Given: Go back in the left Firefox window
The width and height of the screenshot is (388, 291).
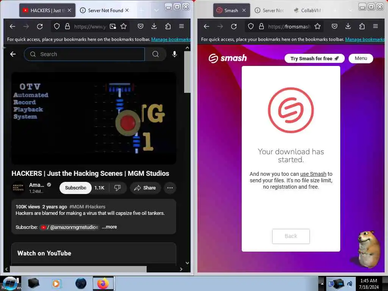Looking at the screenshot, I should 13,26.
